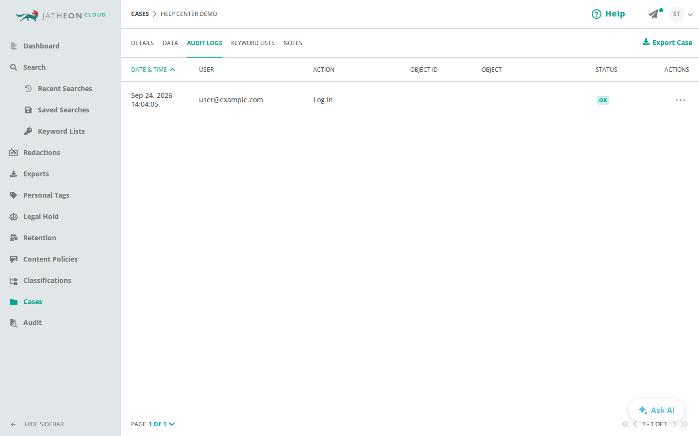The height and width of the screenshot is (436, 699).
Task: Open the Help link
Action: (x=608, y=14)
